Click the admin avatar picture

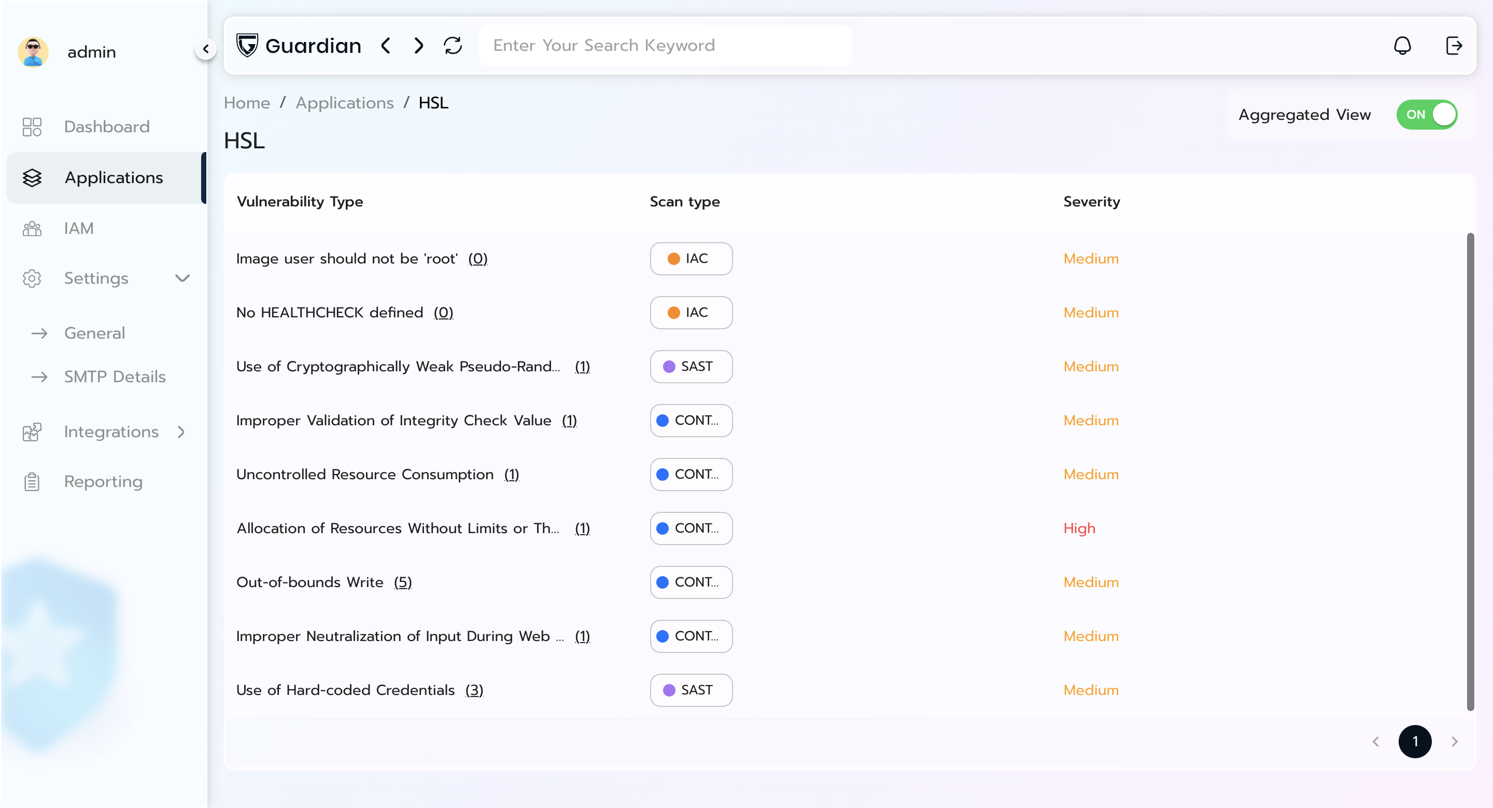[x=33, y=52]
